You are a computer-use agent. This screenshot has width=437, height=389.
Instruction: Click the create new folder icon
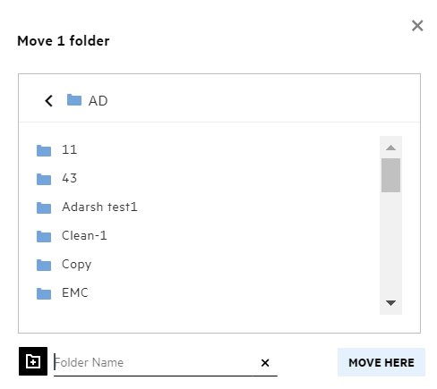(33, 361)
